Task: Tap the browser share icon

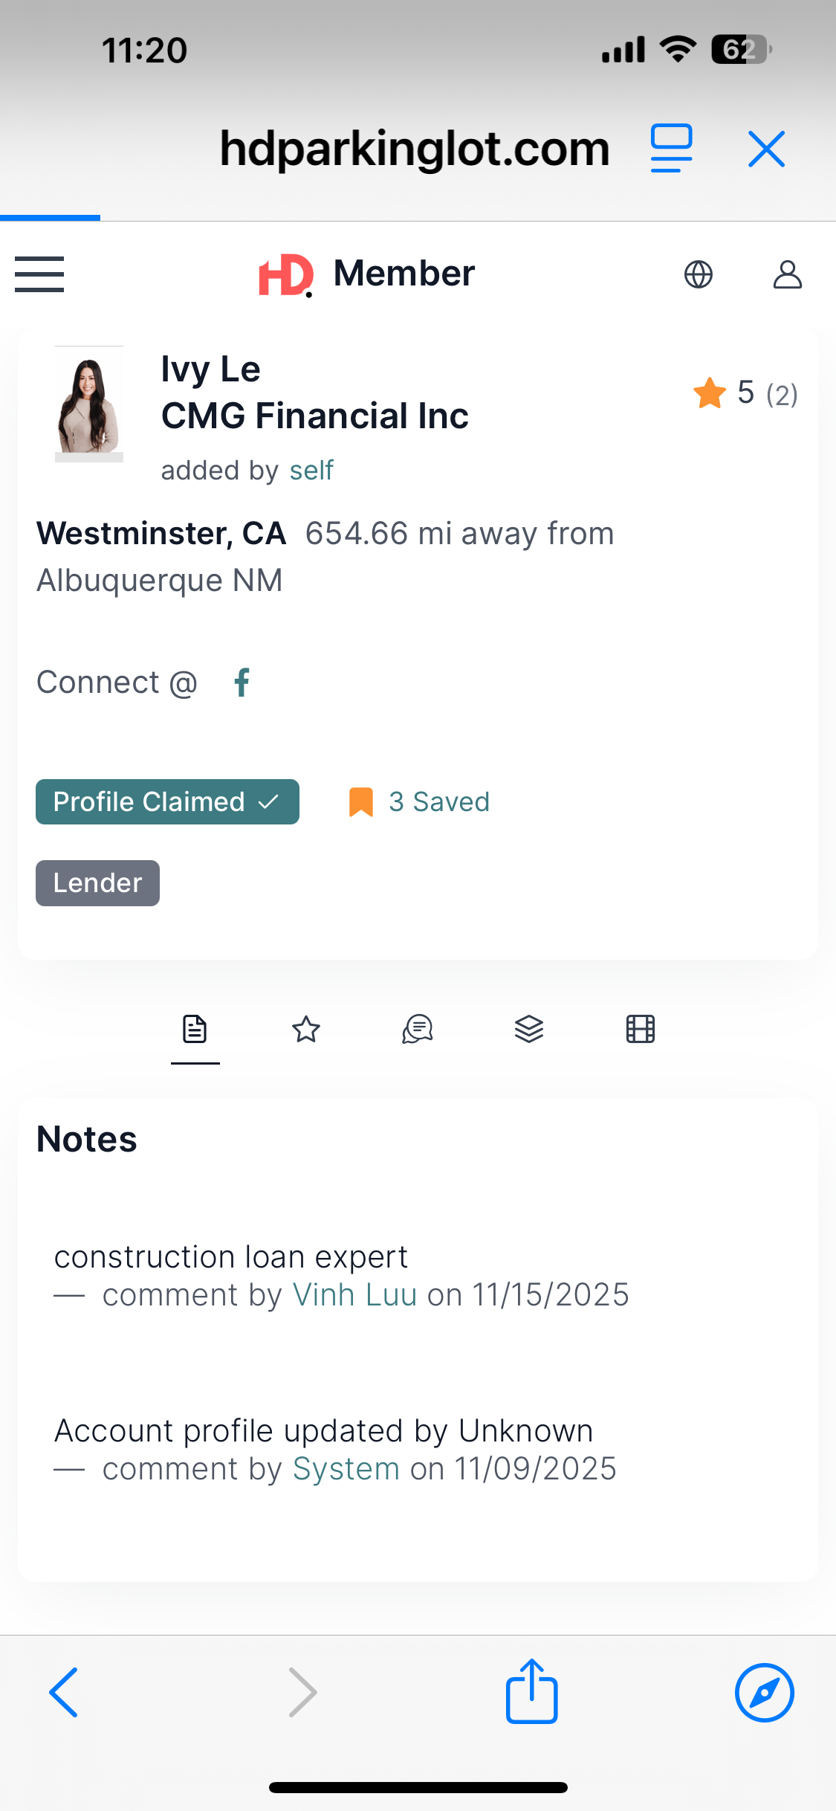Action: (531, 1691)
